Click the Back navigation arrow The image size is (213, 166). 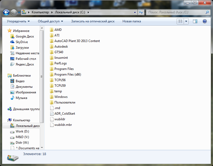coord(6,13)
